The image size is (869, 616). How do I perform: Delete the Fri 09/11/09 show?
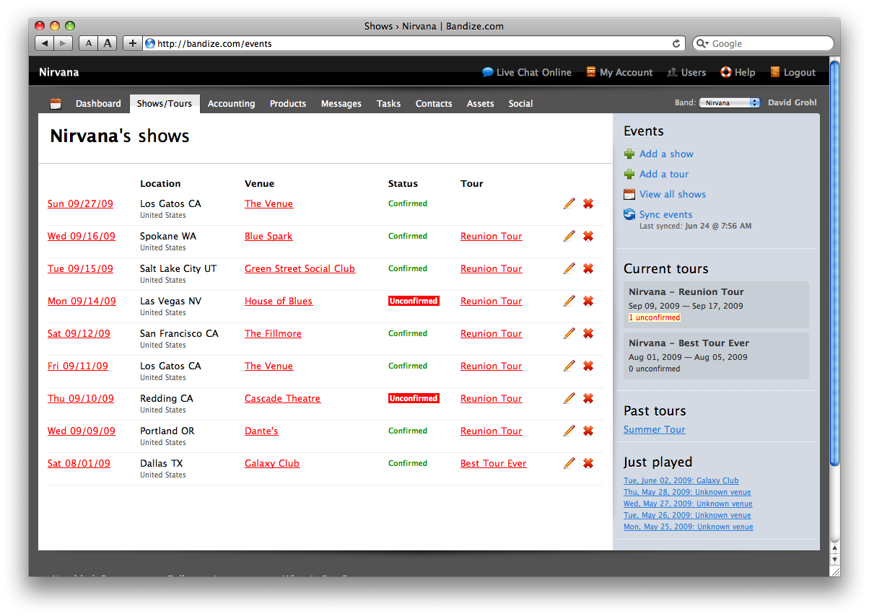tap(588, 366)
